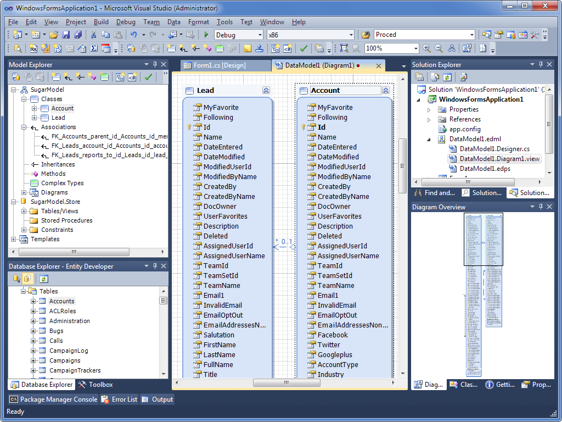Click the Save All icon

point(78,35)
